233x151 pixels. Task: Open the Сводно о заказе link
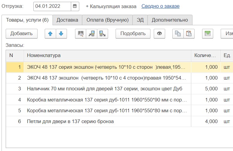160,6
